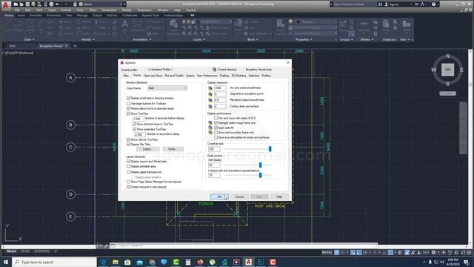Switch to the Open and Save tab
Viewport: 474px width, 267px height.
(x=153, y=76)
